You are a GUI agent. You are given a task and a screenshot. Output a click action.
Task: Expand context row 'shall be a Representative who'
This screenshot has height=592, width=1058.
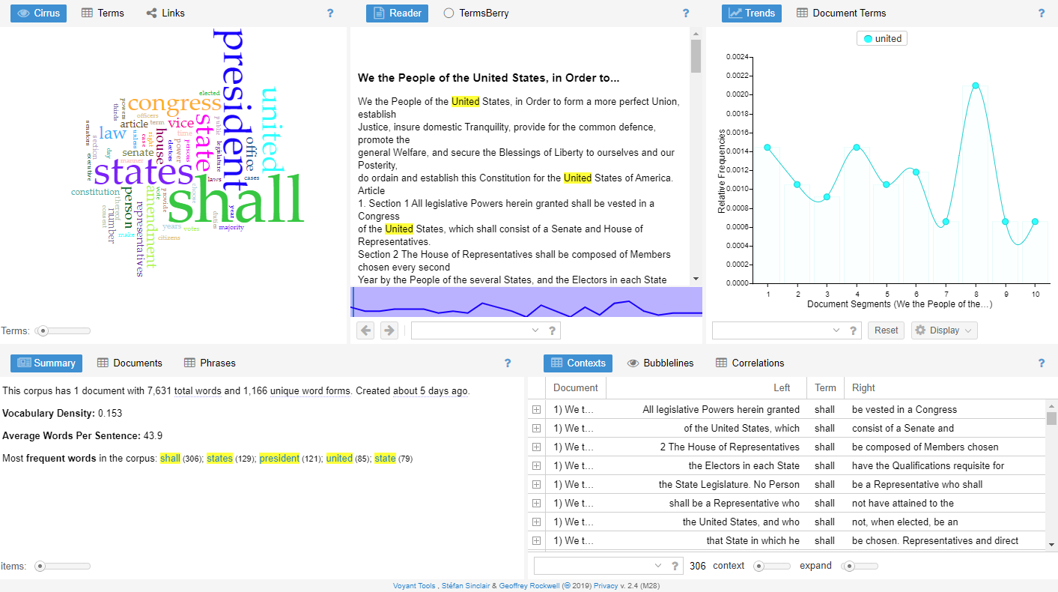click(536, 503)
